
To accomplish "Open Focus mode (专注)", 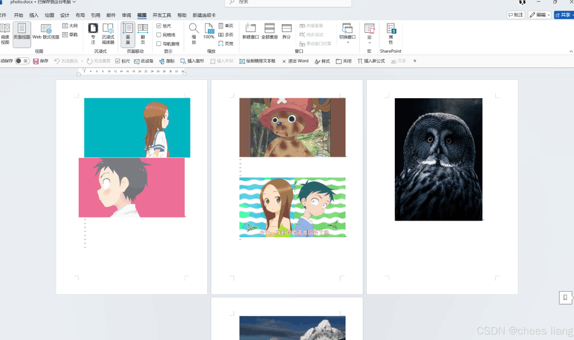I will coord(93,33).
